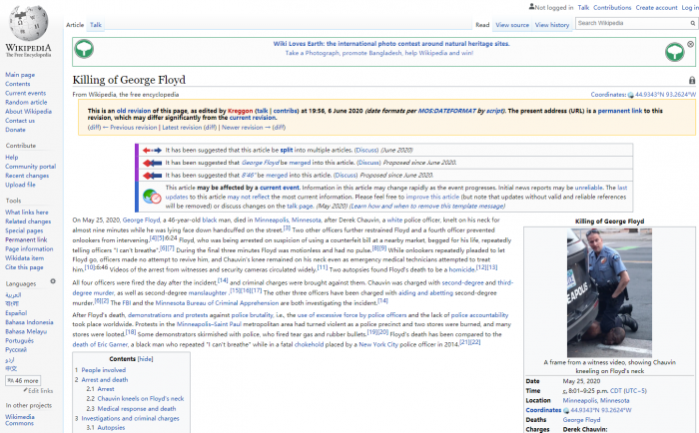Go to Main page
Image resolution: width=699 pixels, height=433 pixels.
tap(20, 75)
